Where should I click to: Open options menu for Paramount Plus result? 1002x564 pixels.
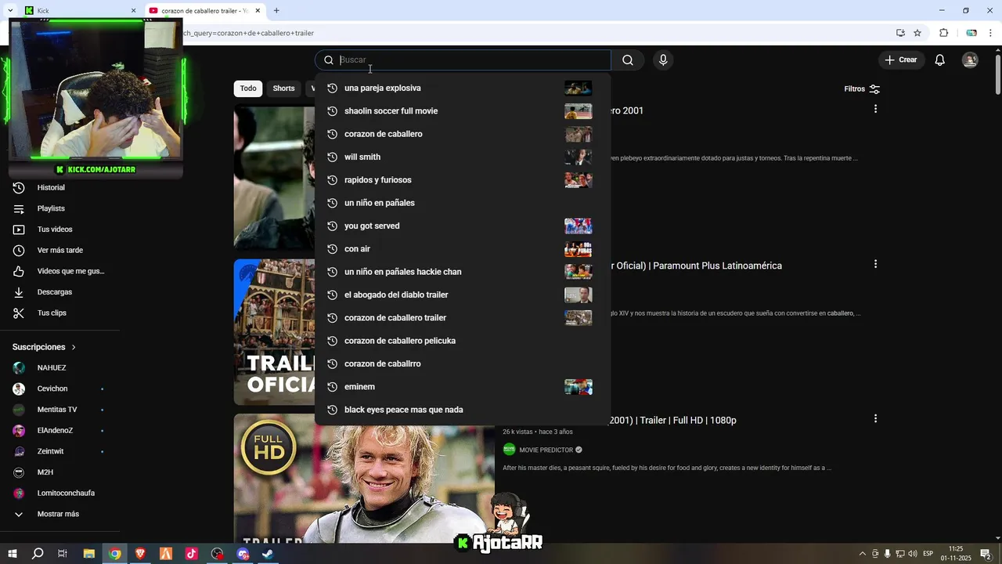(875, 264)
